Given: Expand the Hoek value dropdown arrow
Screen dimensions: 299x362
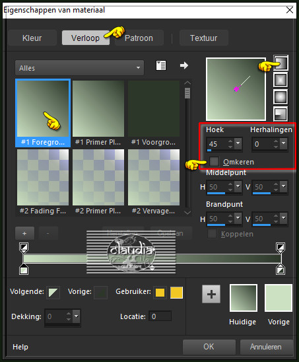Looking at the screenshot, I should tap(238, 143).
